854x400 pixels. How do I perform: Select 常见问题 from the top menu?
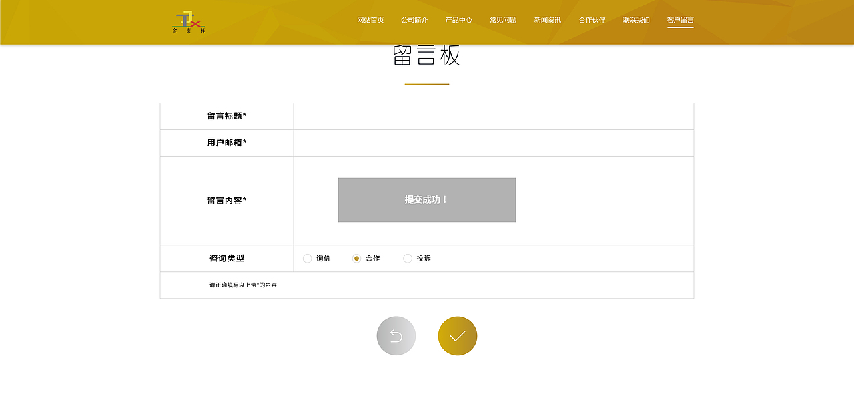(x=503, y=20)
